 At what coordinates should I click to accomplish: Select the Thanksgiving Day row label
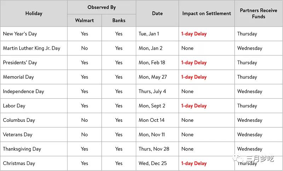click(22, 149)
